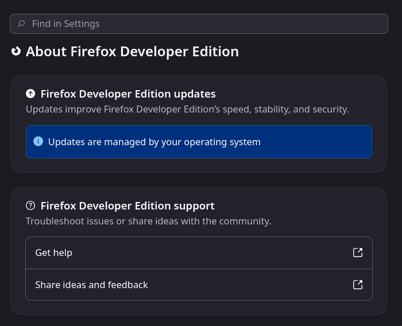Click the external link icon beside Share ideas
Image resolution: width=402 pixels, height=326 pixels.
(358, 285)
